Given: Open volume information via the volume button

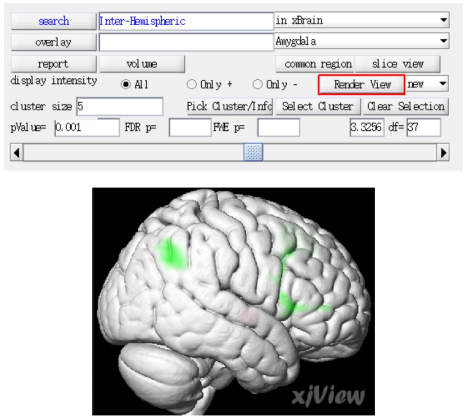Looking at the screenshot, I should [142, 64].
